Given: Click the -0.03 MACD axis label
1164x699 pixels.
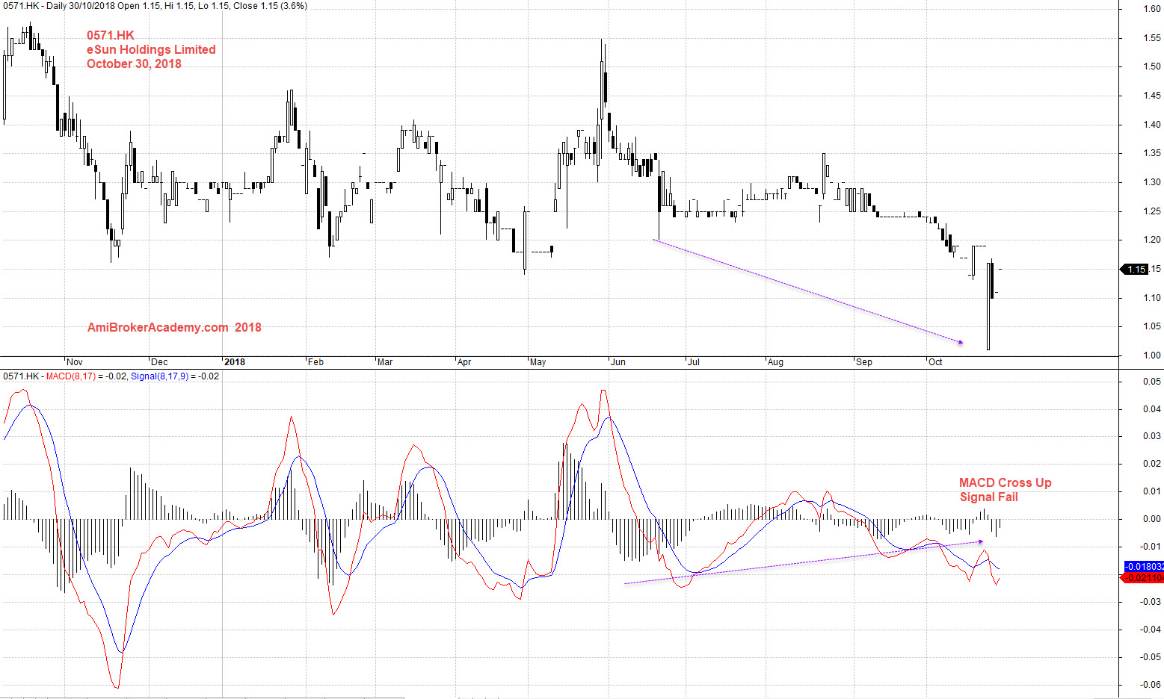Looking at the screenshot, I should point(1151,602).
